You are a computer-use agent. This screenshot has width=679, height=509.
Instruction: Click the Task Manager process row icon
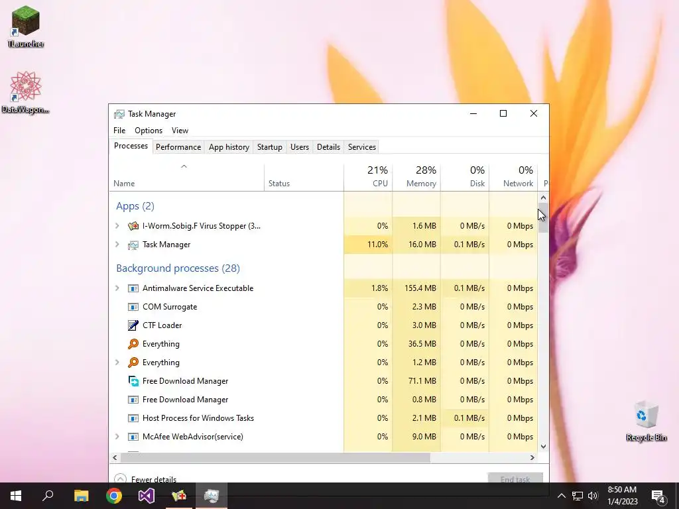coord(133,245)
